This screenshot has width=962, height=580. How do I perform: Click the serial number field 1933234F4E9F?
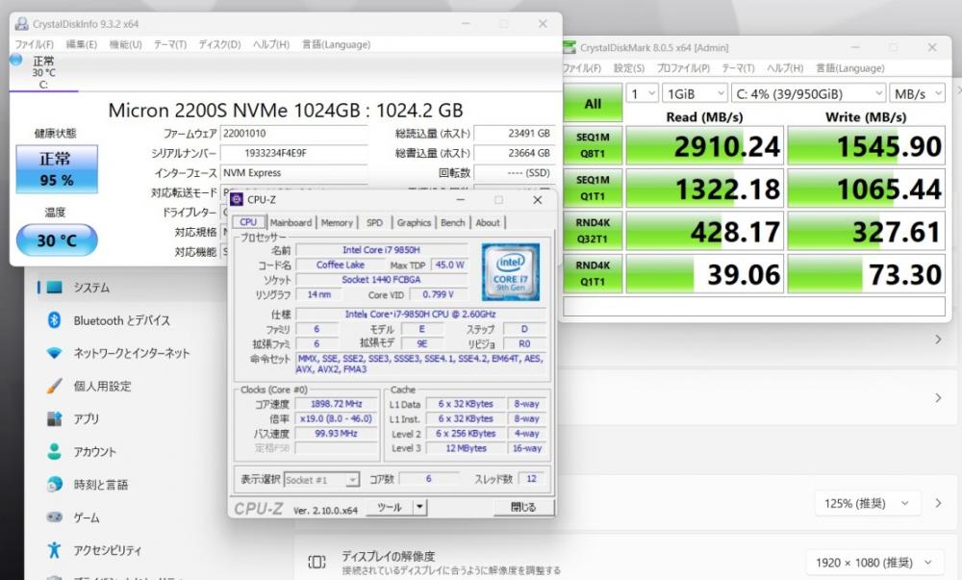tap(293, 153)
